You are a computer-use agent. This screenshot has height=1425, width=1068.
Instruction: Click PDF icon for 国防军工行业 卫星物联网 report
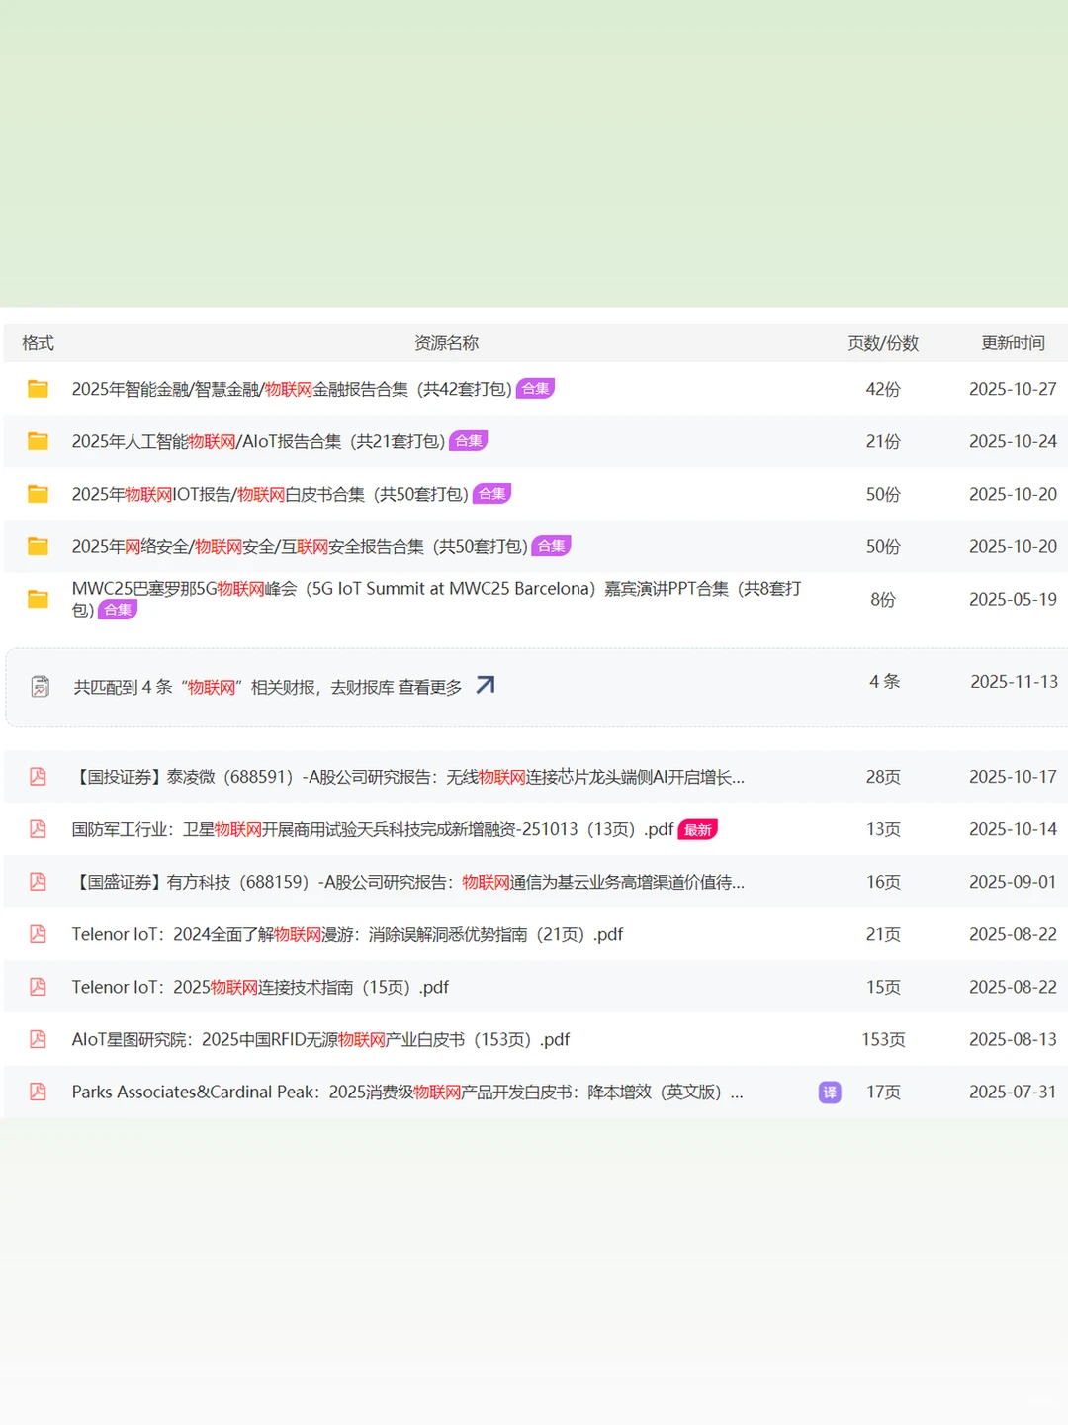(x=38, y=829)
